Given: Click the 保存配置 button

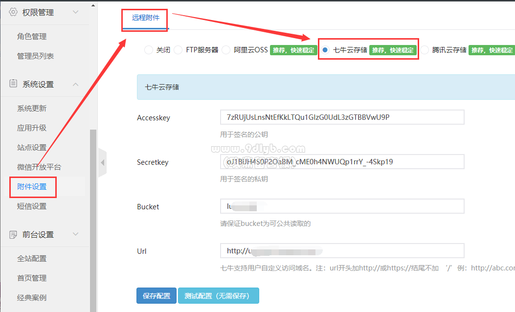Looking at the screenshot, I should point(157,295).
